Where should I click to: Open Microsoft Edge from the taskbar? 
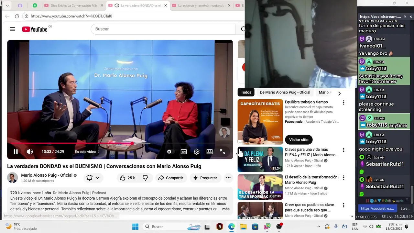[x=231, y=227]
